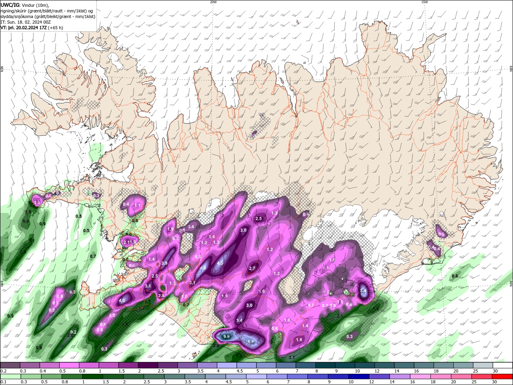The image size is (513, 385).
Task: Click the white 30 snow scale swatch
Action: tap(502, 365)
